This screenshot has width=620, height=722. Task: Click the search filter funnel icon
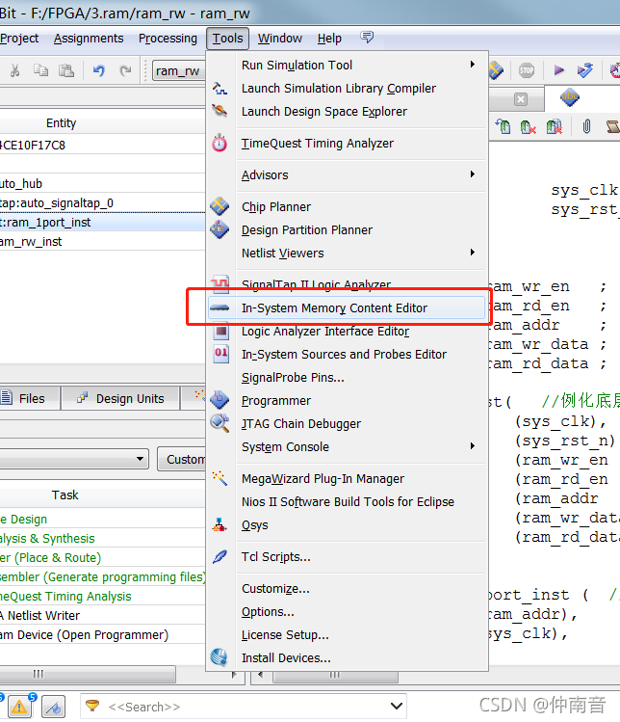coord(92,706)
